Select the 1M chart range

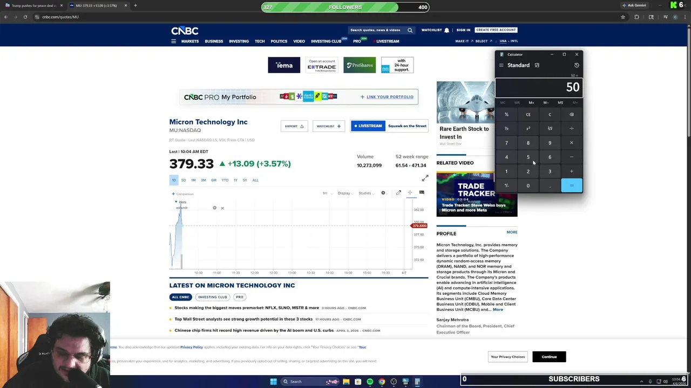(x=193, y=180)
